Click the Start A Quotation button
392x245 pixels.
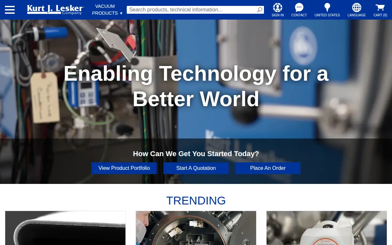tap(196, 168)
